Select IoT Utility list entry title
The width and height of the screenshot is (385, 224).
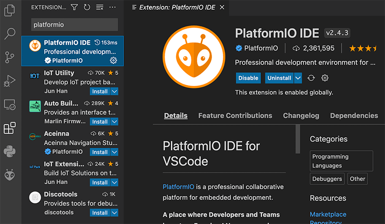point(59,73)
